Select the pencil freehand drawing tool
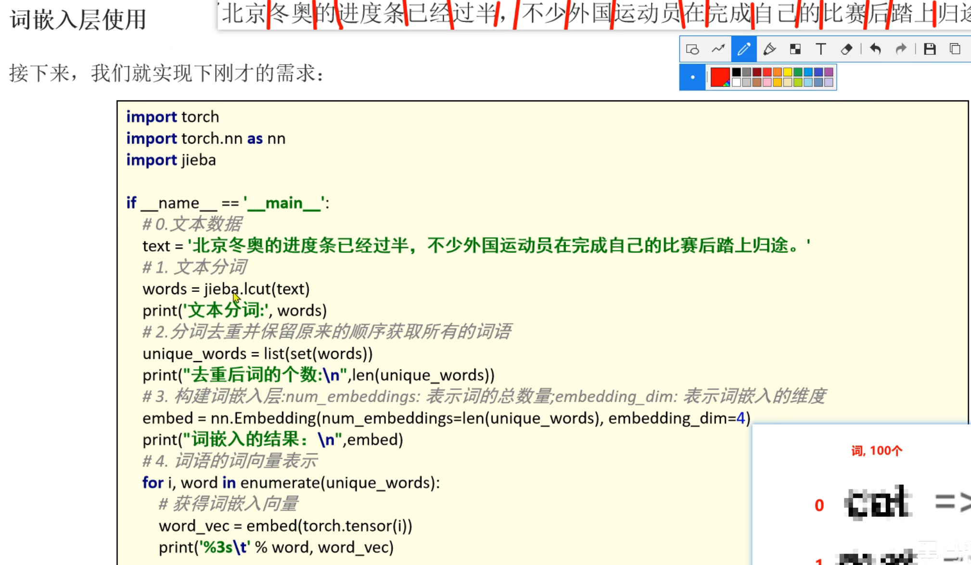 coord(743,49)
